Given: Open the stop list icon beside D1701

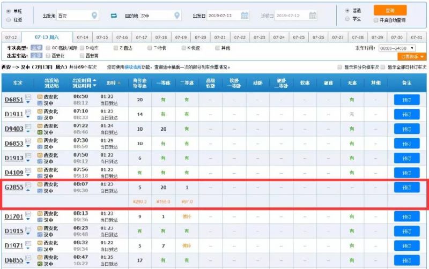Looking at the screenshot, I should 28,214.
